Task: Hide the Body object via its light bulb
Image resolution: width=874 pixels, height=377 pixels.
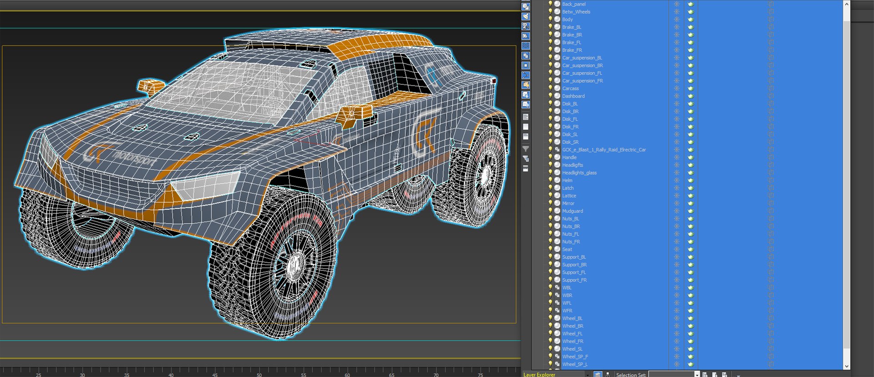Action: tap(550, 20)
